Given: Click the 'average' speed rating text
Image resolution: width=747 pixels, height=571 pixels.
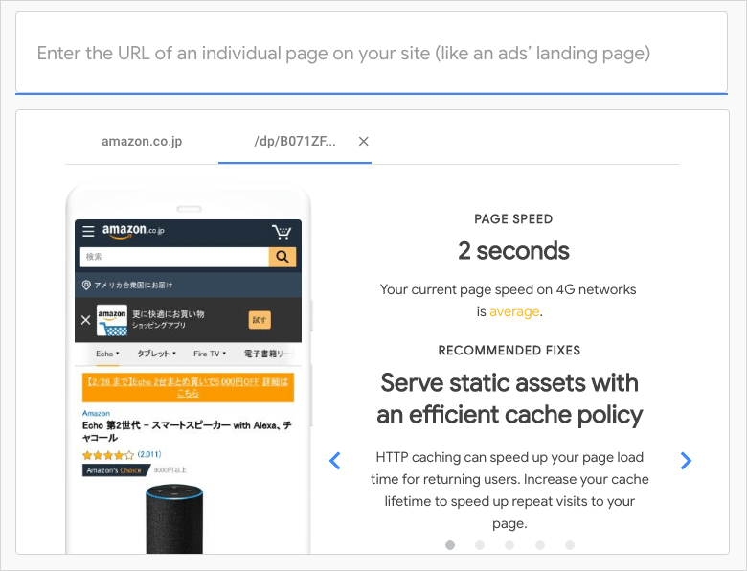Looking at the screenshot, I should tap(514, 311).
